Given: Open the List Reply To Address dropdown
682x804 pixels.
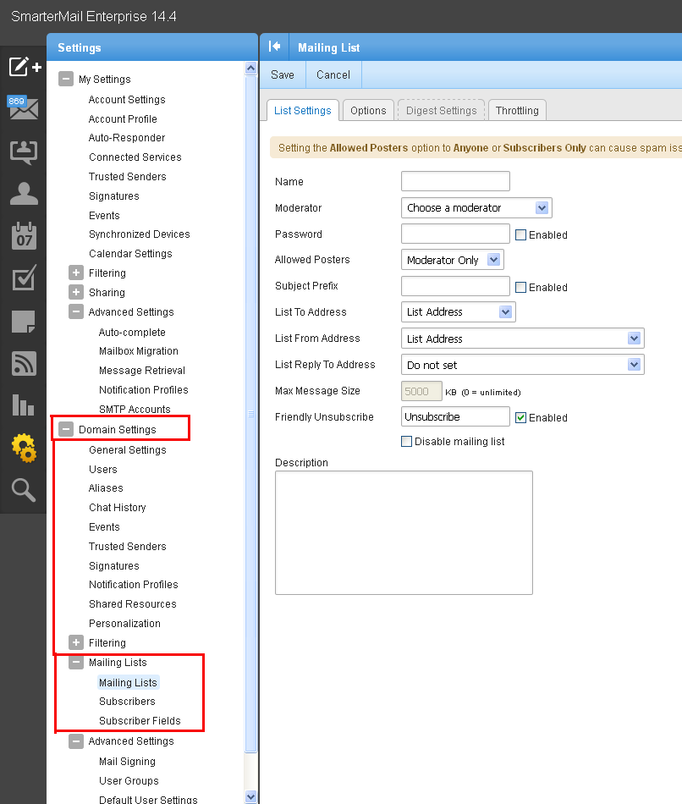Looking at the screenshot, I should tap(523, 365).
